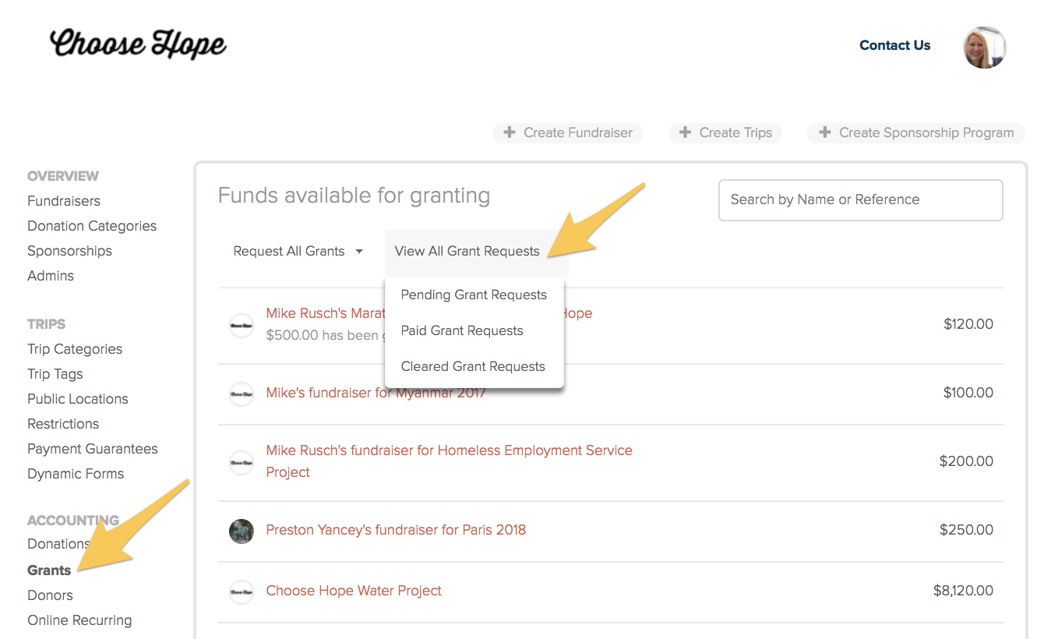Select Cleared Grant Requests
1044x639 pixels.
click(x=473, y=366)
